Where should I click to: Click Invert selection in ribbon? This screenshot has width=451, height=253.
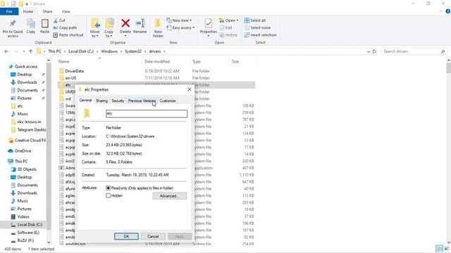260,35
